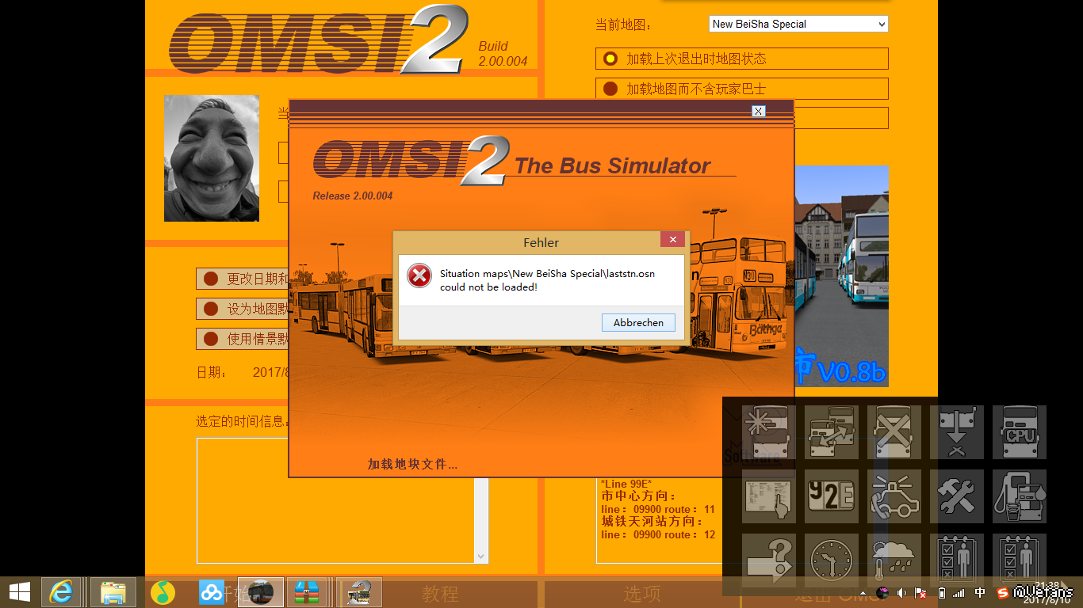Click the arrow with question mark icon
Viewport: 1083px width, 608px height.
click(x=769, y=560)
